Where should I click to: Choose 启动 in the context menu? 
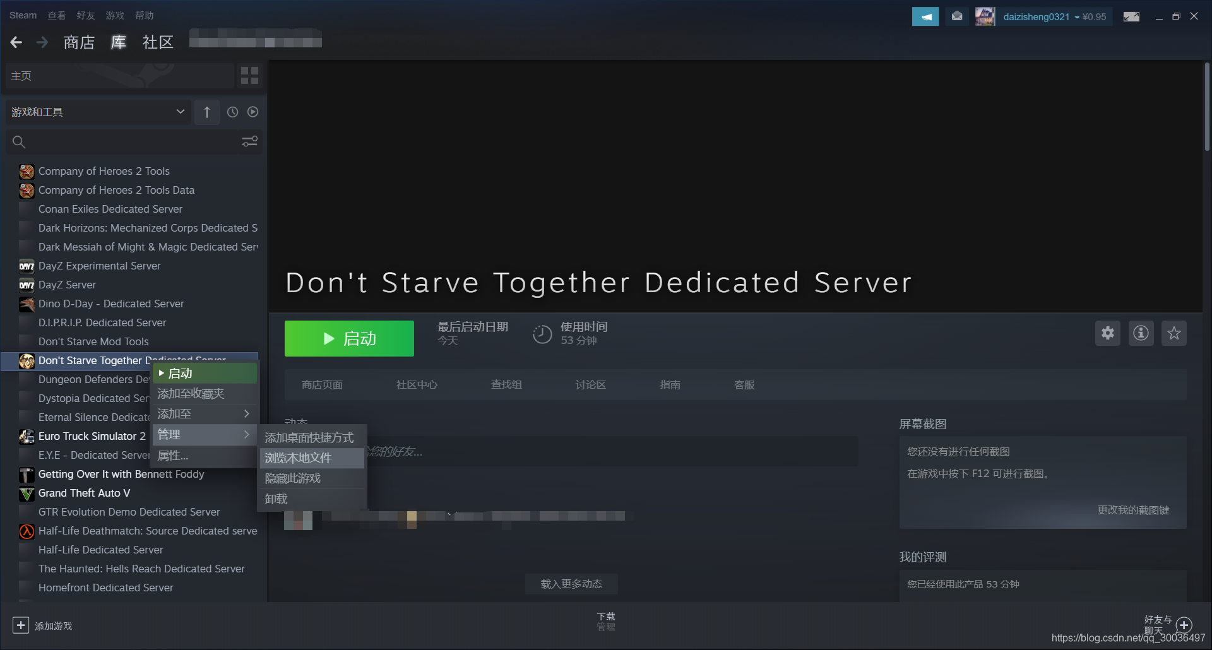click(205, 374)
